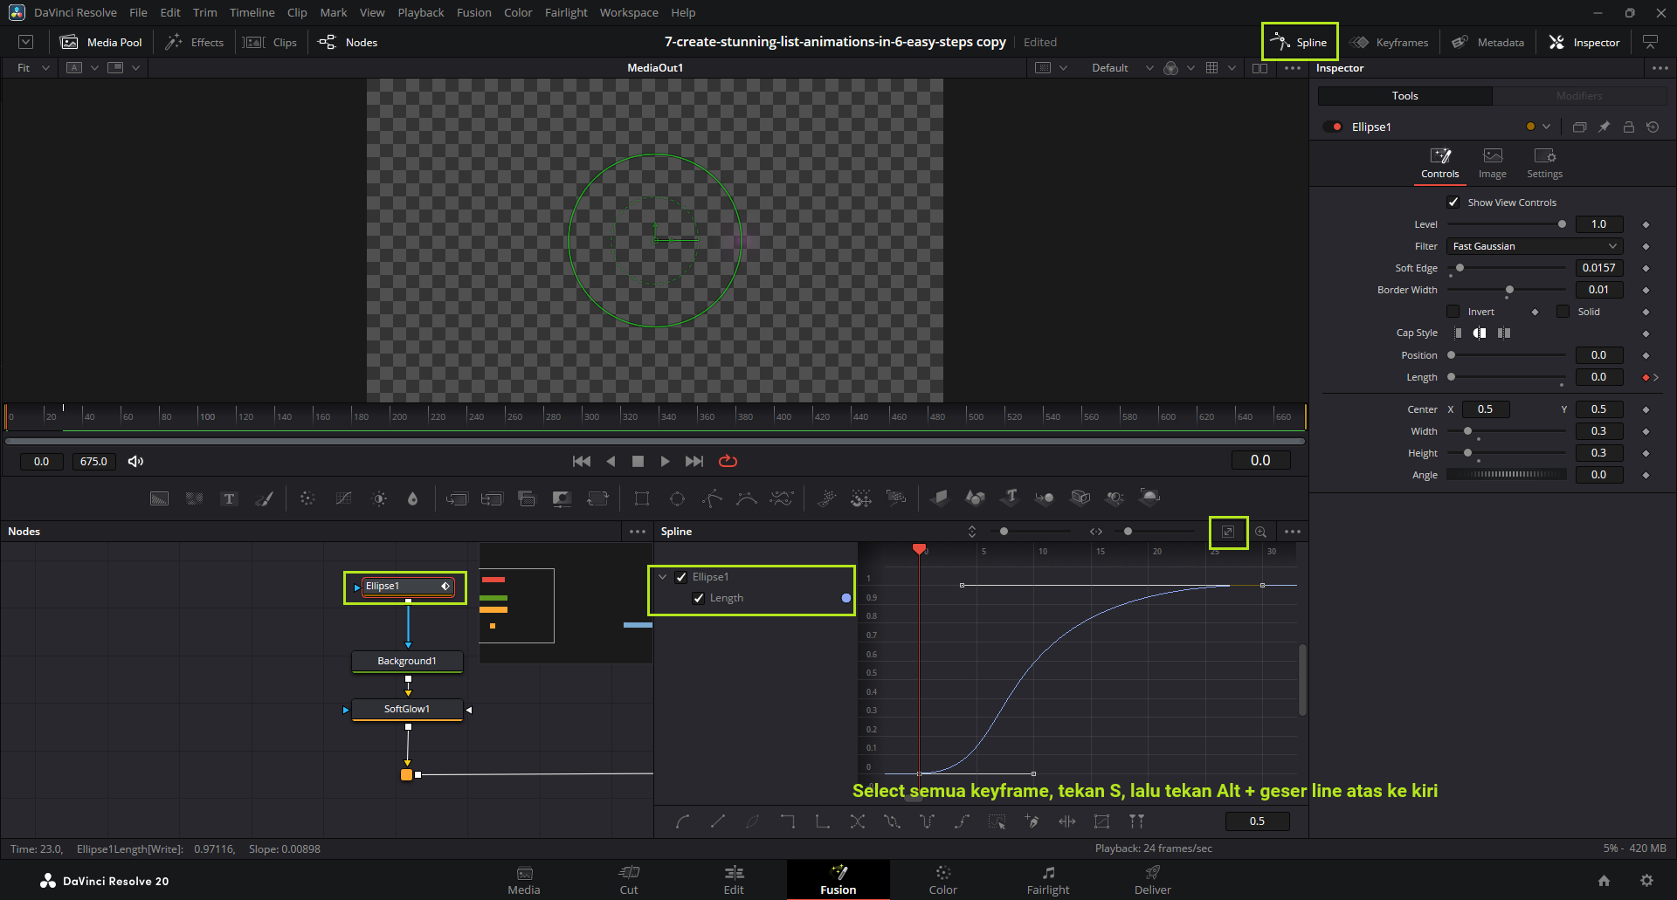Screen dimensions: 1677x900
Task: Click the magnifier zoom icon in the Spline header
Action: (1260, 532)
